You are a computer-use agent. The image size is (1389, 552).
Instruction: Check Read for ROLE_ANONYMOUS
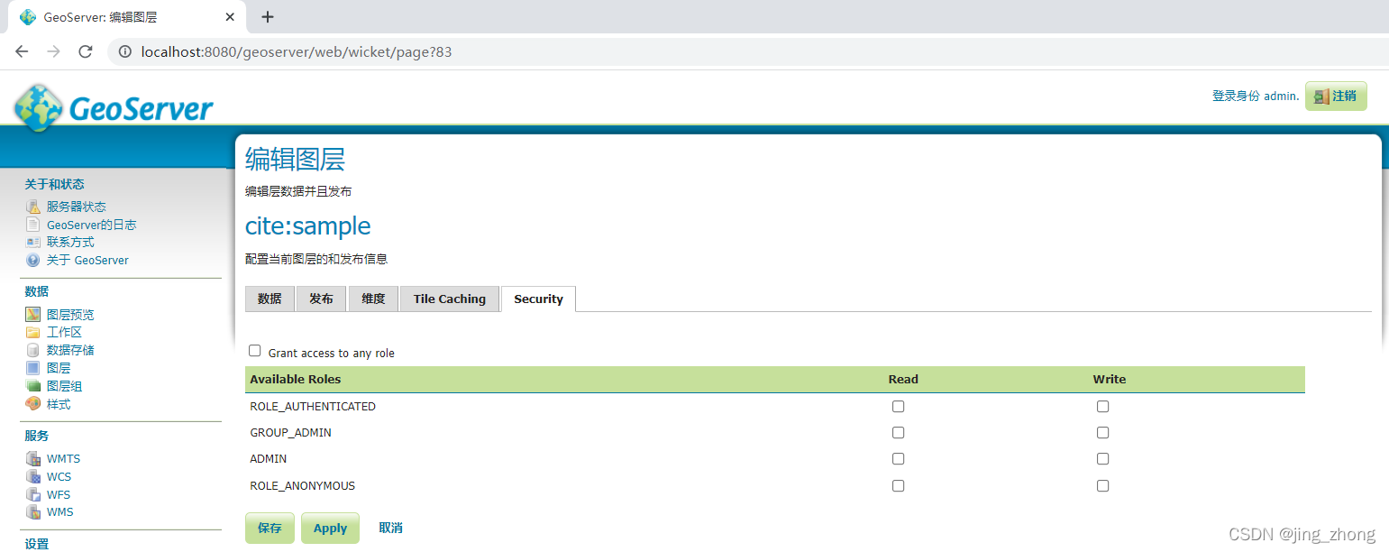898,485
